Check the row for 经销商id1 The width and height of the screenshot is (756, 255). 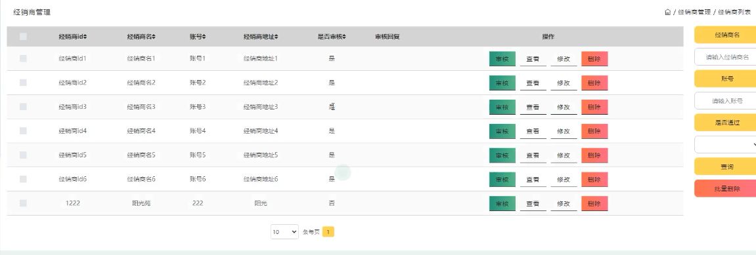(23, 58)
